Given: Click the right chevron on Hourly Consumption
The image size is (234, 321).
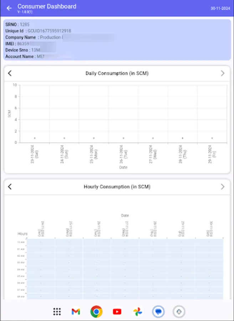Looking at the screenshot, I should [x=223, y=186].
